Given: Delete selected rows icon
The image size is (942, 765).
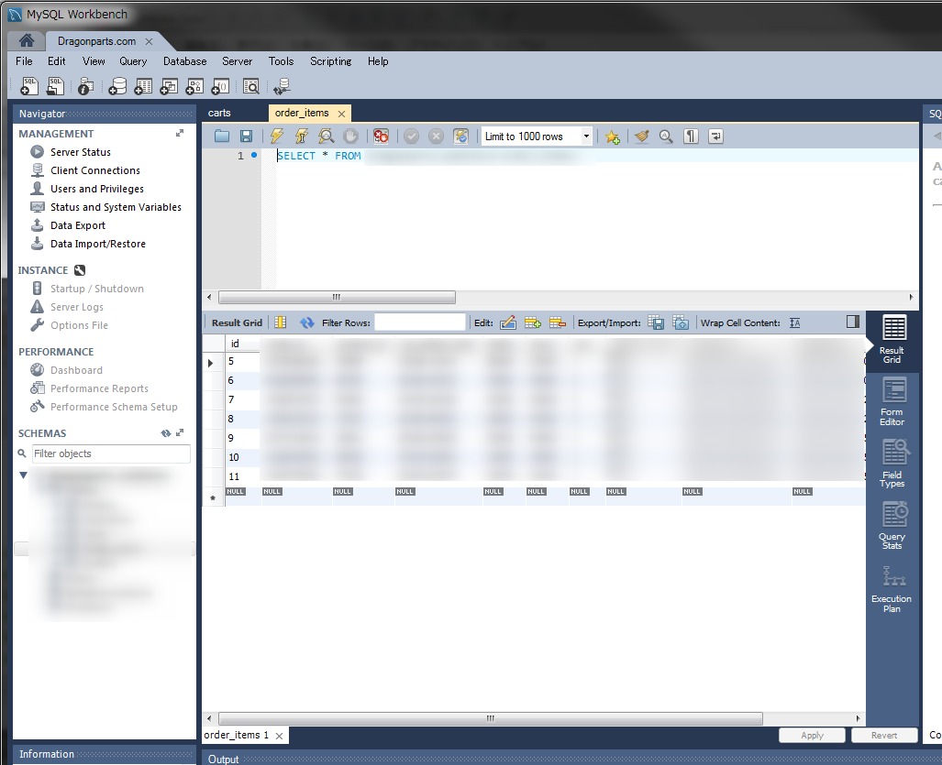Looking at the screenshot, I should click(x=558, y=322).
